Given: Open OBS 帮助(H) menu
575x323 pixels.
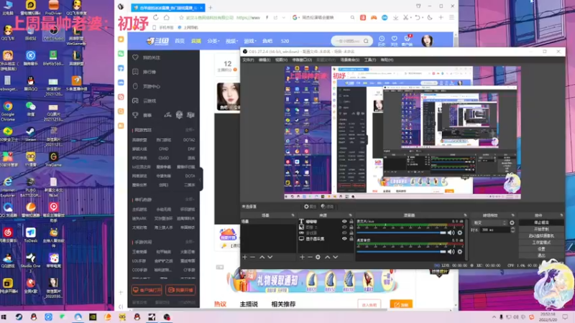Looking at the screenshot, I should pos(387,60).
